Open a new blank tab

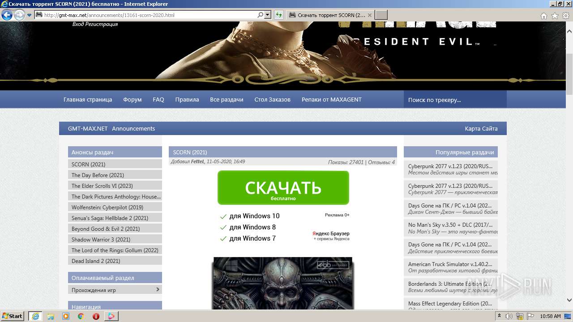click(x=381, y=15)
